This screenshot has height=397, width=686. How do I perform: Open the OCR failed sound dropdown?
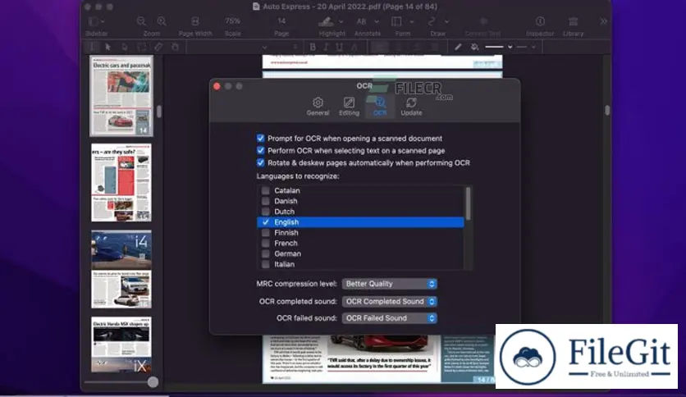point(390,318)
